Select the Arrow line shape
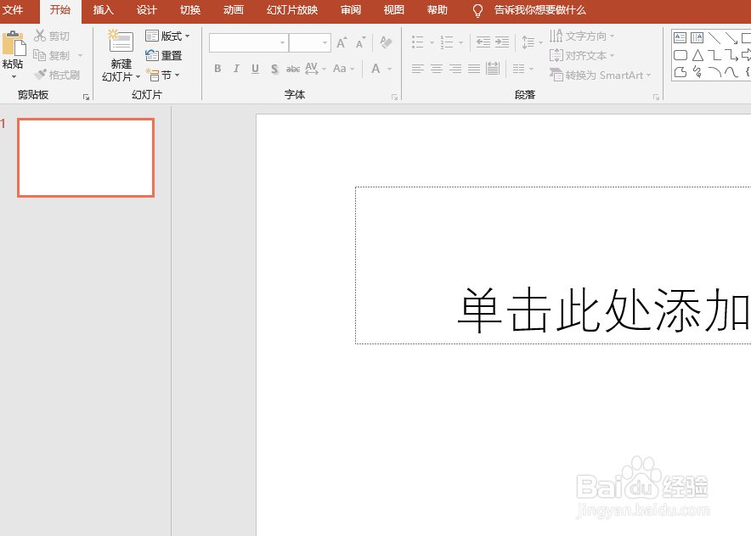The width and height of the screenshot is (751, 536). (x=731, y=38)
